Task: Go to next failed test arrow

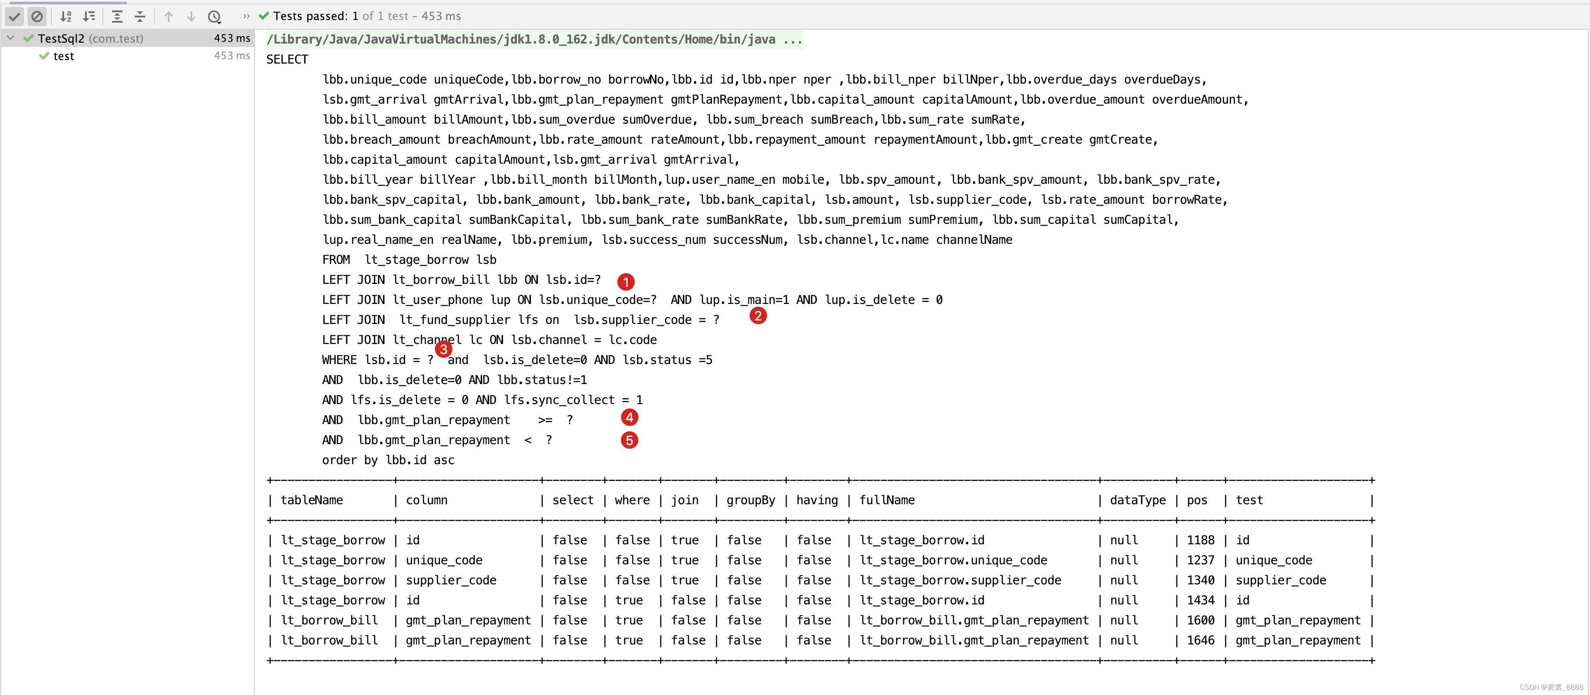Action: pyautogui.click(x=191, y=17)
